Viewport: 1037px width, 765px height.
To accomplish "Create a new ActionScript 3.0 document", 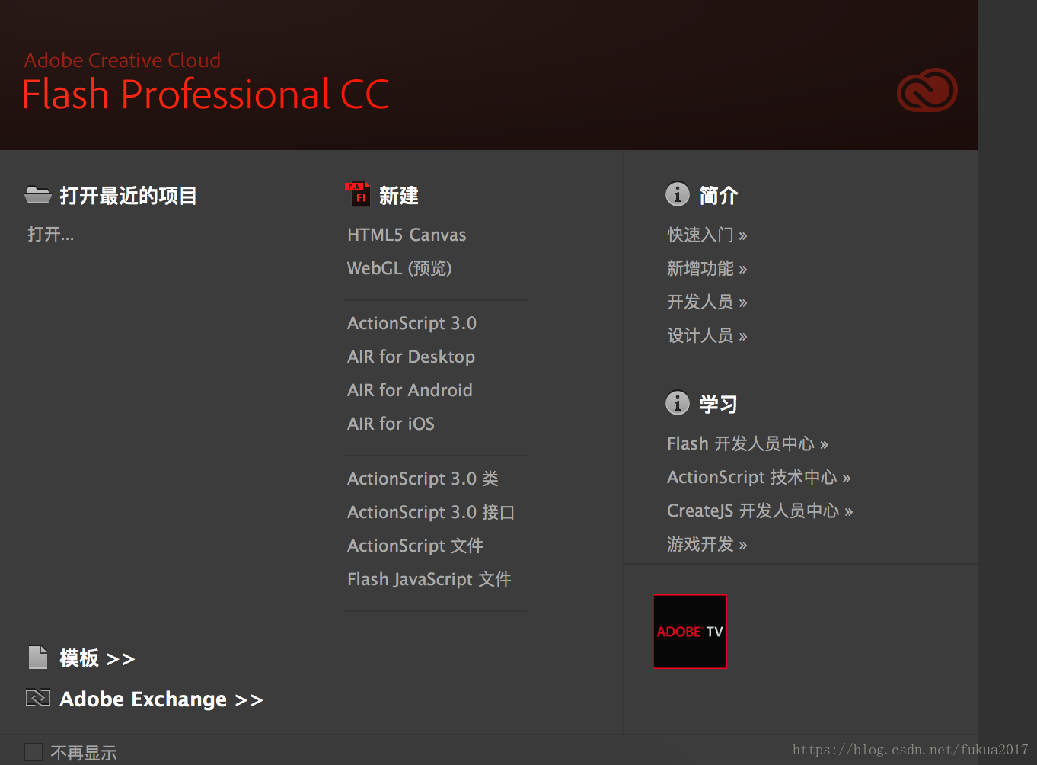I will tap(412, 323).
